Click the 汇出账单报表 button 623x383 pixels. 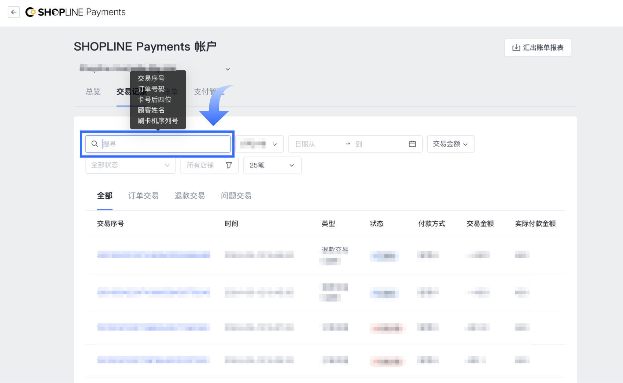pos(538,48)
